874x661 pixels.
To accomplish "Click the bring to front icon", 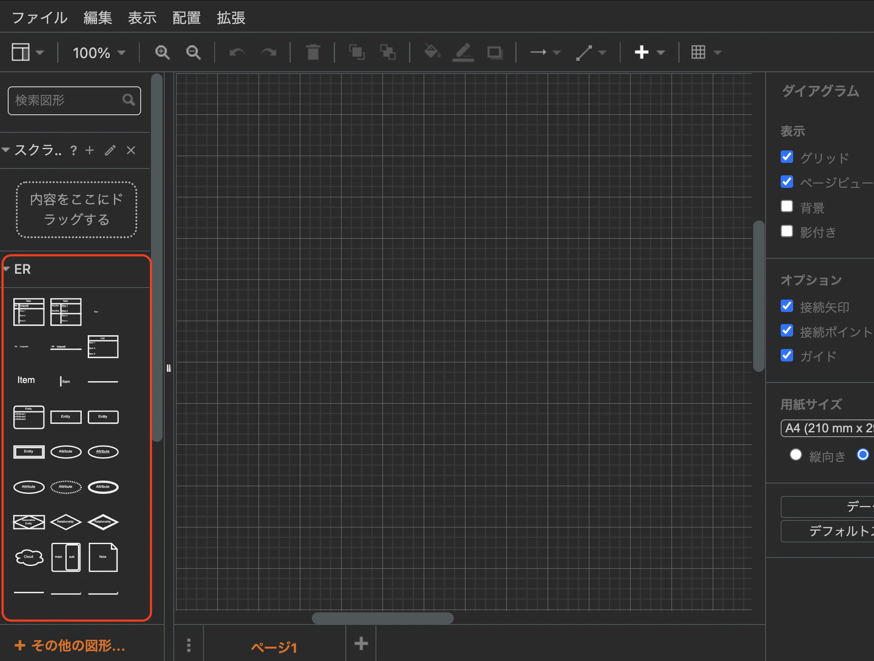I will coord(356,52).
